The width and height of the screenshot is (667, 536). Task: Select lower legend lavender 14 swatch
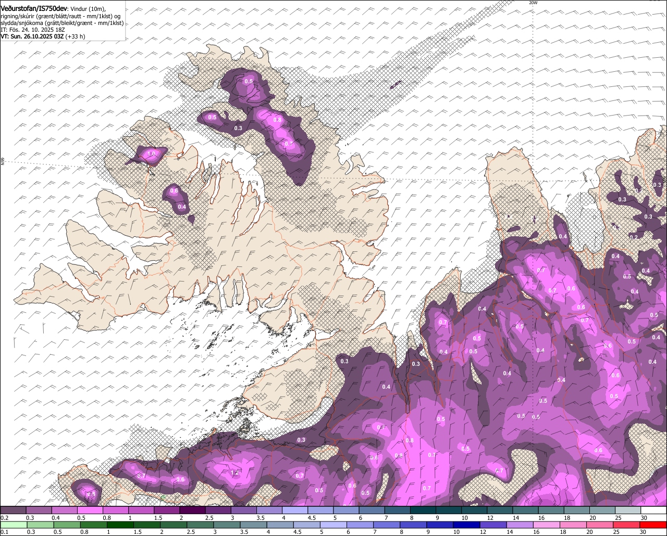[520, 525]
